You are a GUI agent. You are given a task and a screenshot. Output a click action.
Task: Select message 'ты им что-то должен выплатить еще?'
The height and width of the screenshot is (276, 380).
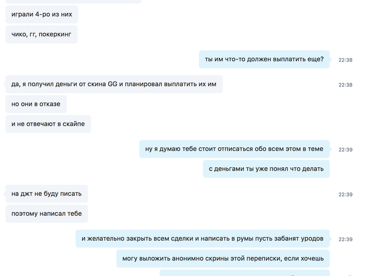[264, 59]
